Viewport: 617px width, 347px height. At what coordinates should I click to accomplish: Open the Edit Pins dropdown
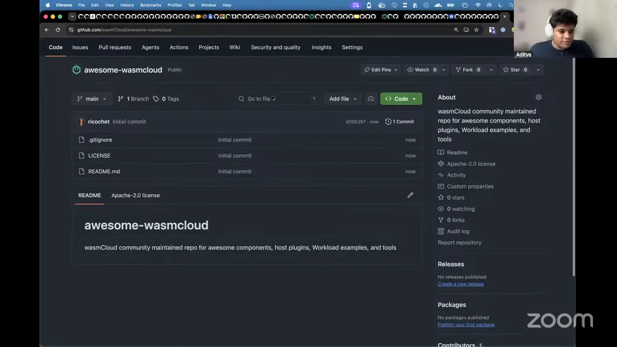click(381, 70)
